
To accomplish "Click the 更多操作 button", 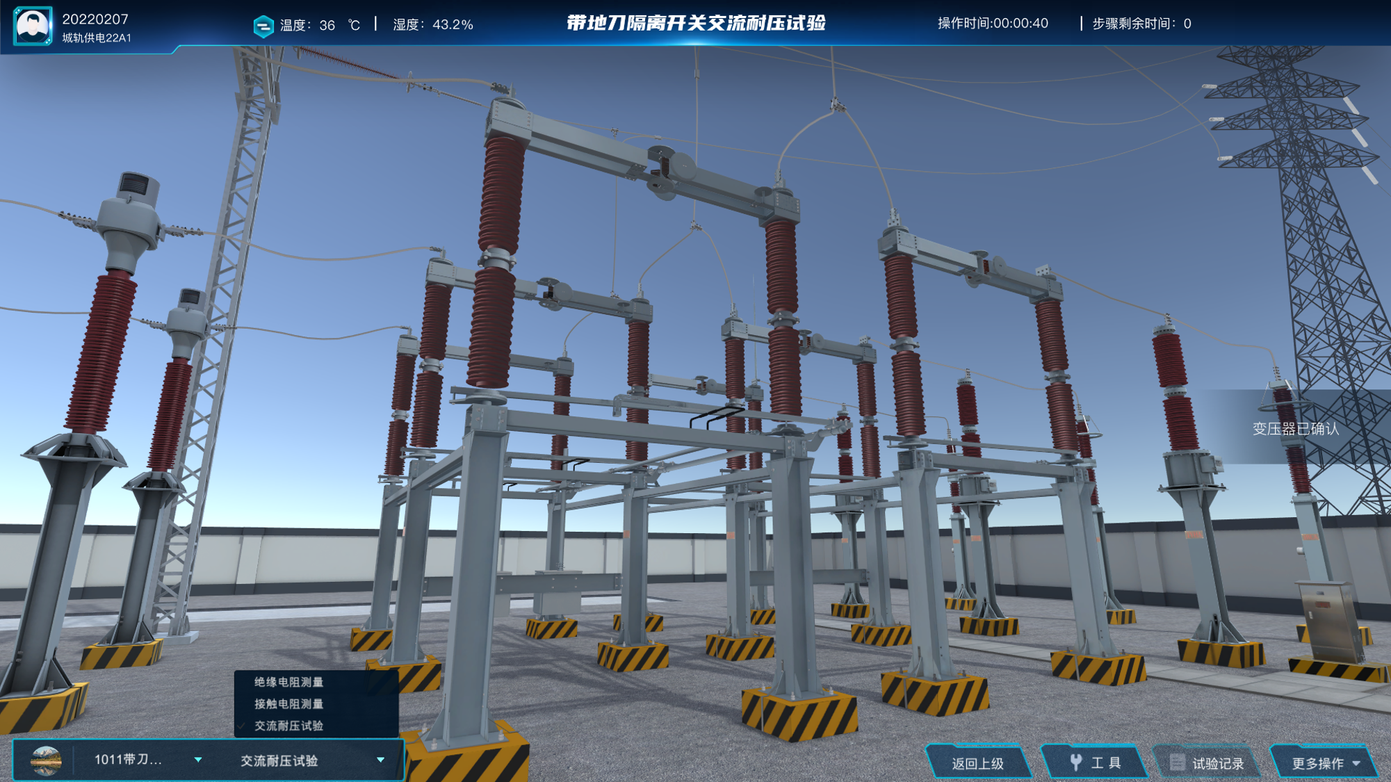I will pos(1324,763).
